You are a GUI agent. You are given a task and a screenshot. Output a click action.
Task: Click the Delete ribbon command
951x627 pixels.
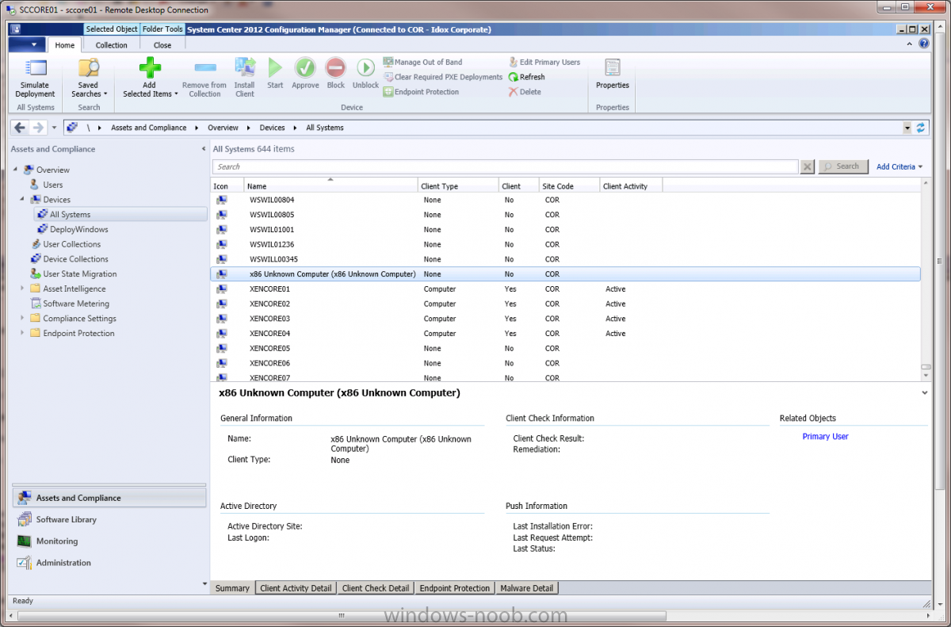point(525,92)
